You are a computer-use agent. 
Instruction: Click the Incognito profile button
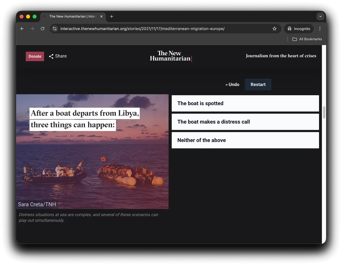tap(299, 29)
